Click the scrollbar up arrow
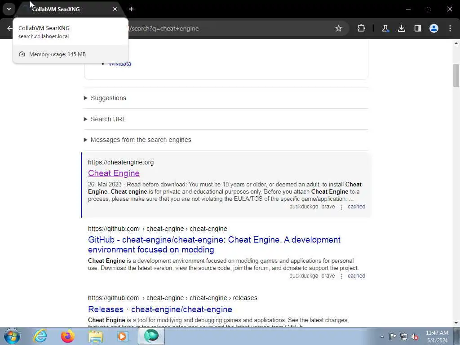The image size is (460, 345). (x=456, y=43)
